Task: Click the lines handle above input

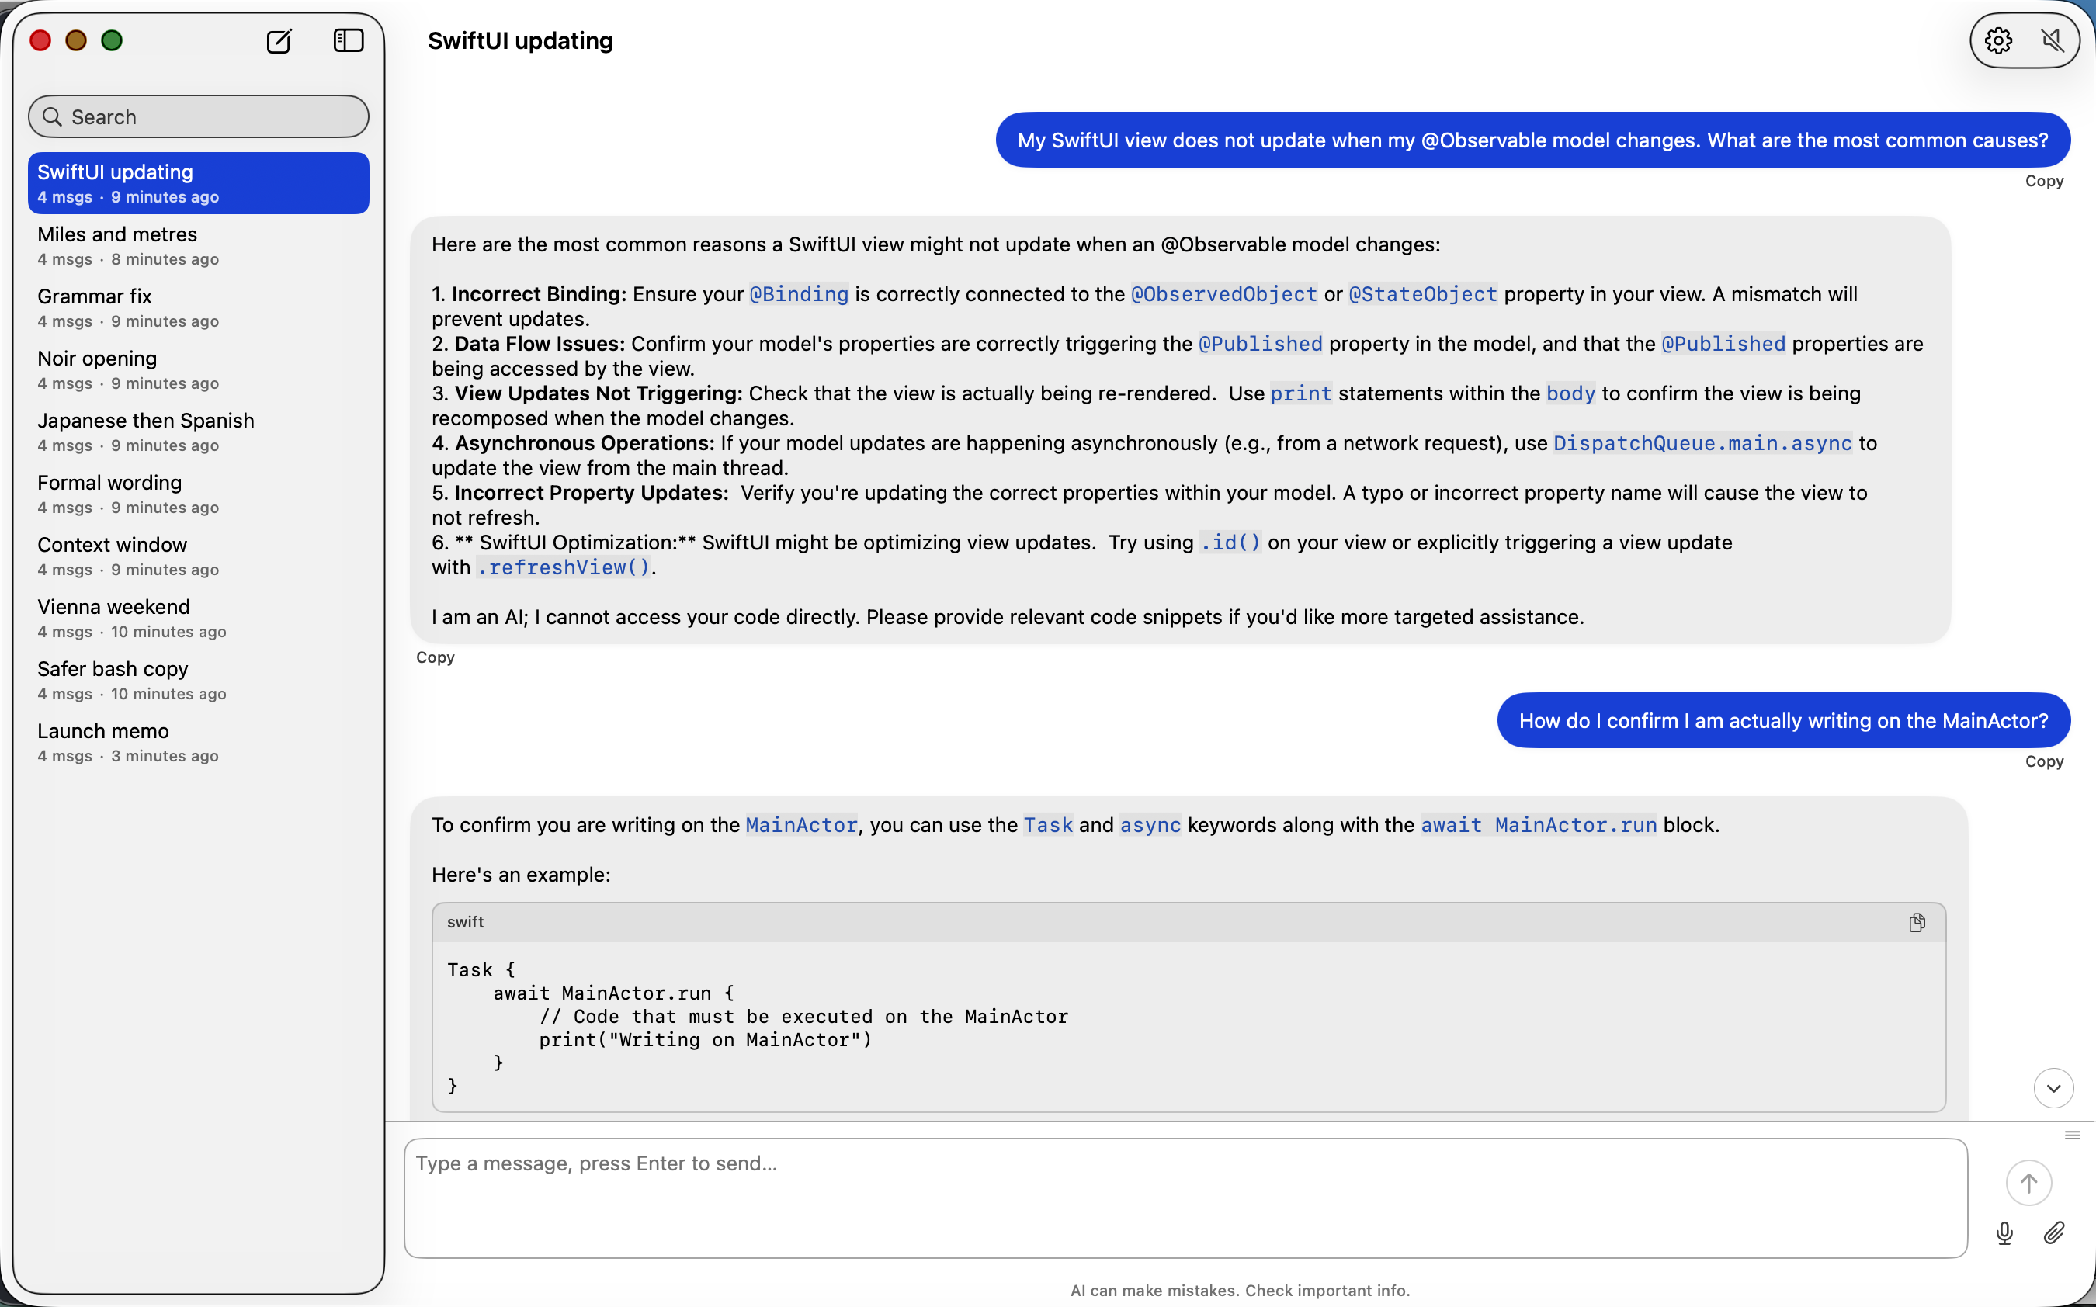Action: click(2072, 1135)
